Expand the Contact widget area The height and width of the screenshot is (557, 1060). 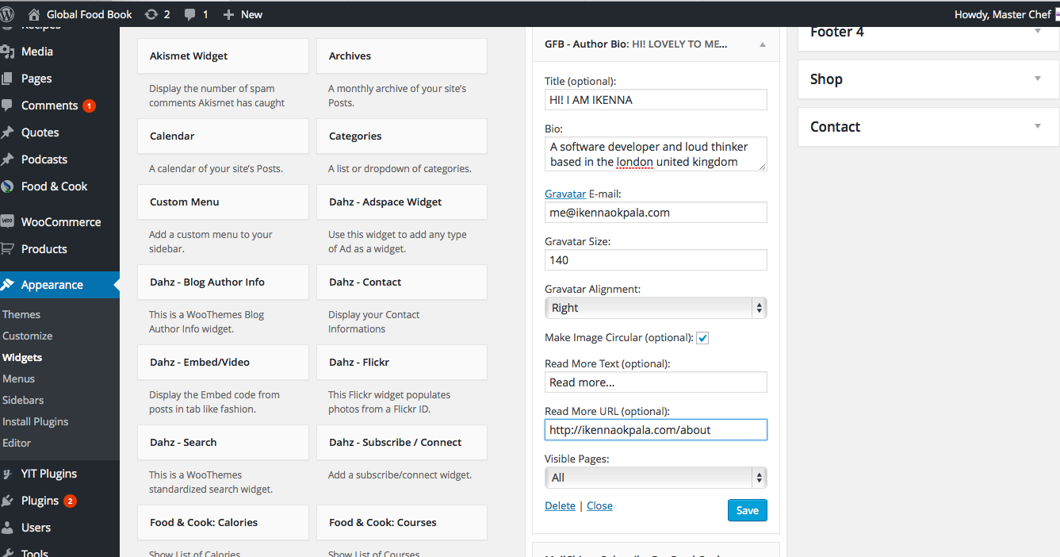coord(1038,126)
